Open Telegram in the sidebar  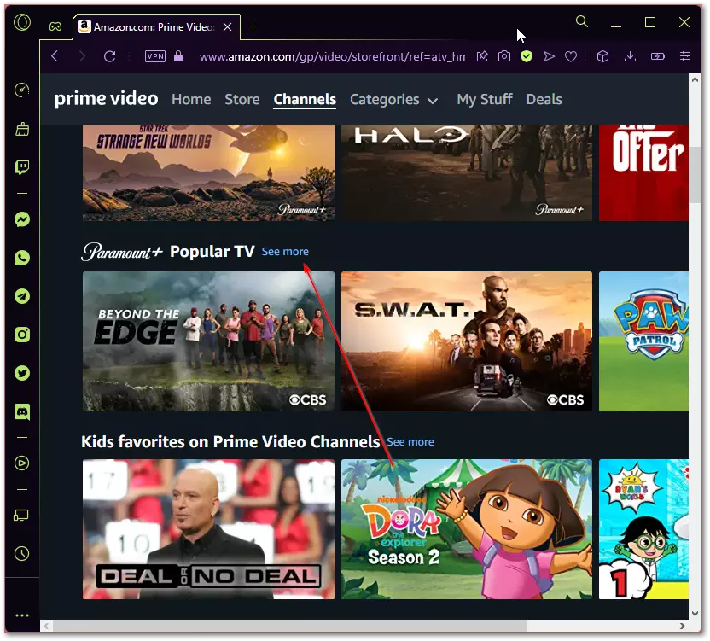tap(22, 296)
